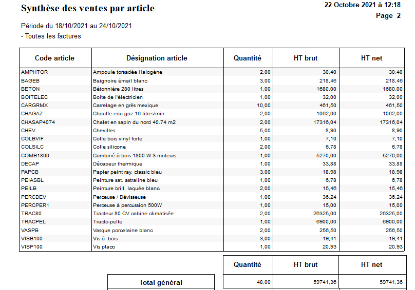Click the COMB1800 article code
415x290 pixels.
point(35,155)
